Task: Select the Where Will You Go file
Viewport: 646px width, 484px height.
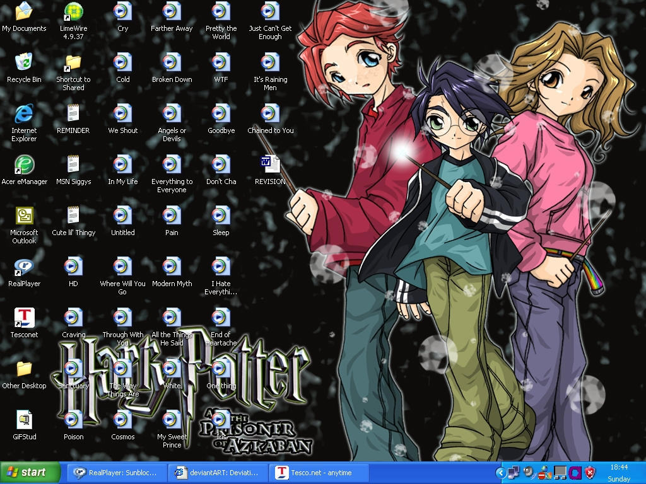Action: pyautogui.click(x=123, y=267)
